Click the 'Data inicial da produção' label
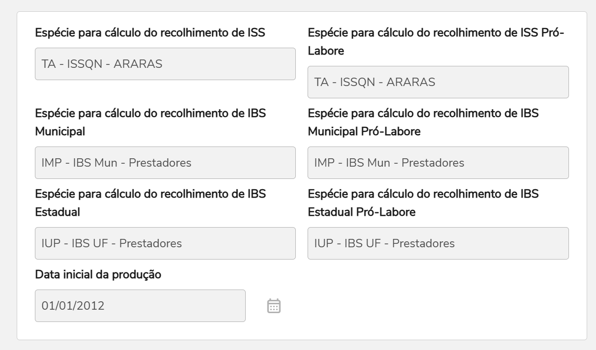This screenshot has width=596, height=350. [98, 274]
